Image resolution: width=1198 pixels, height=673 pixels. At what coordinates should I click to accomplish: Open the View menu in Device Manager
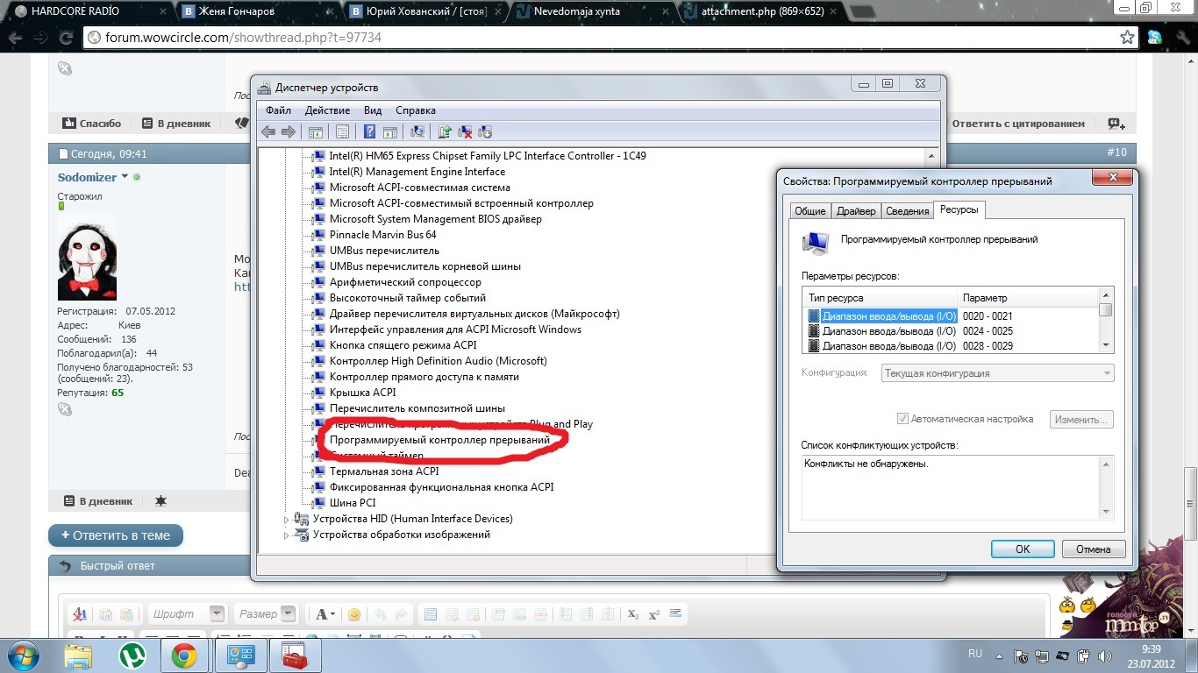373,110
